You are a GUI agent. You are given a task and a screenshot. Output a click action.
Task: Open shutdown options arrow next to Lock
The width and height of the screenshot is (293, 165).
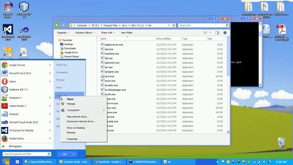(74, 154)
